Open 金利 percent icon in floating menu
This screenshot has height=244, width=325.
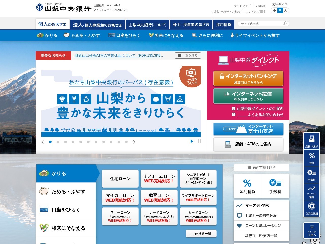312,158
